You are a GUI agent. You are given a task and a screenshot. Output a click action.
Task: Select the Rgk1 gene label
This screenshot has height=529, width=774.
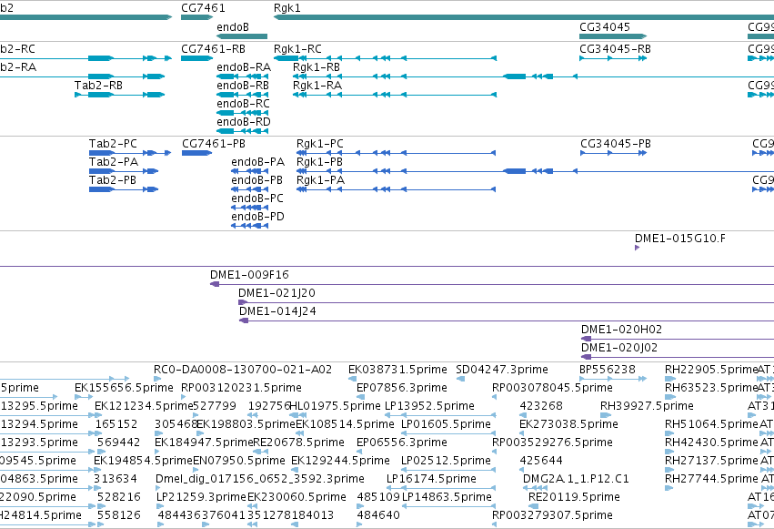pos(286,8)
